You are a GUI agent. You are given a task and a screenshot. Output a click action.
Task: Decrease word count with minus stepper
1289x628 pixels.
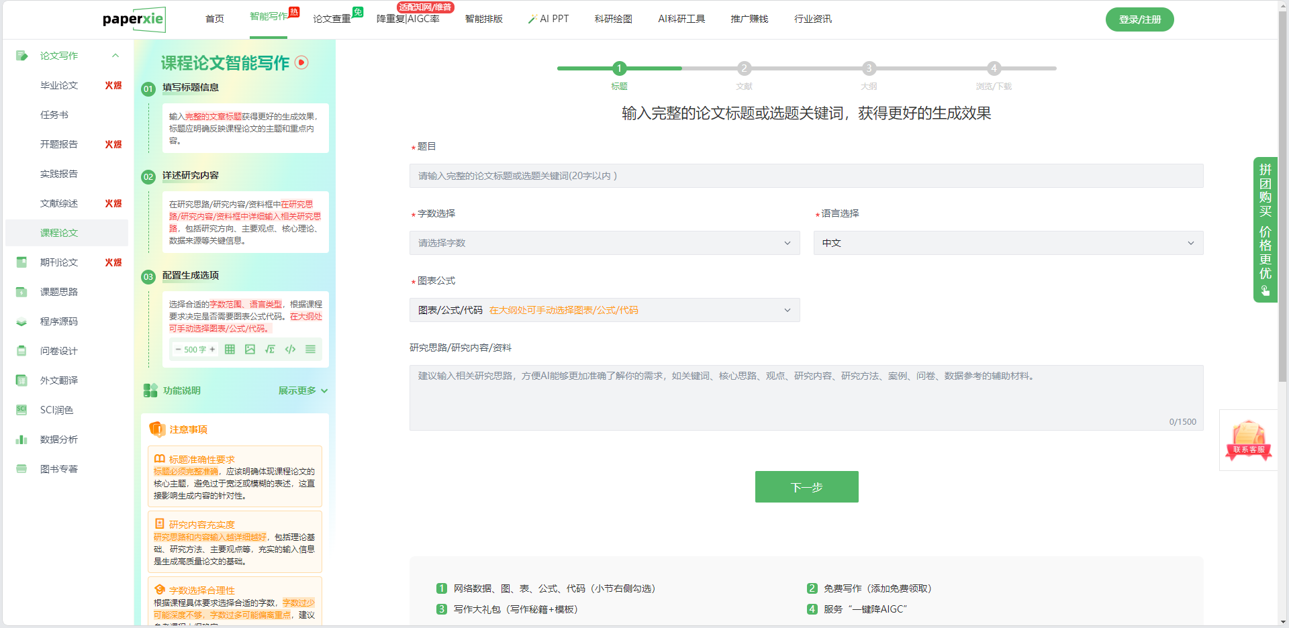click(178, 350)
